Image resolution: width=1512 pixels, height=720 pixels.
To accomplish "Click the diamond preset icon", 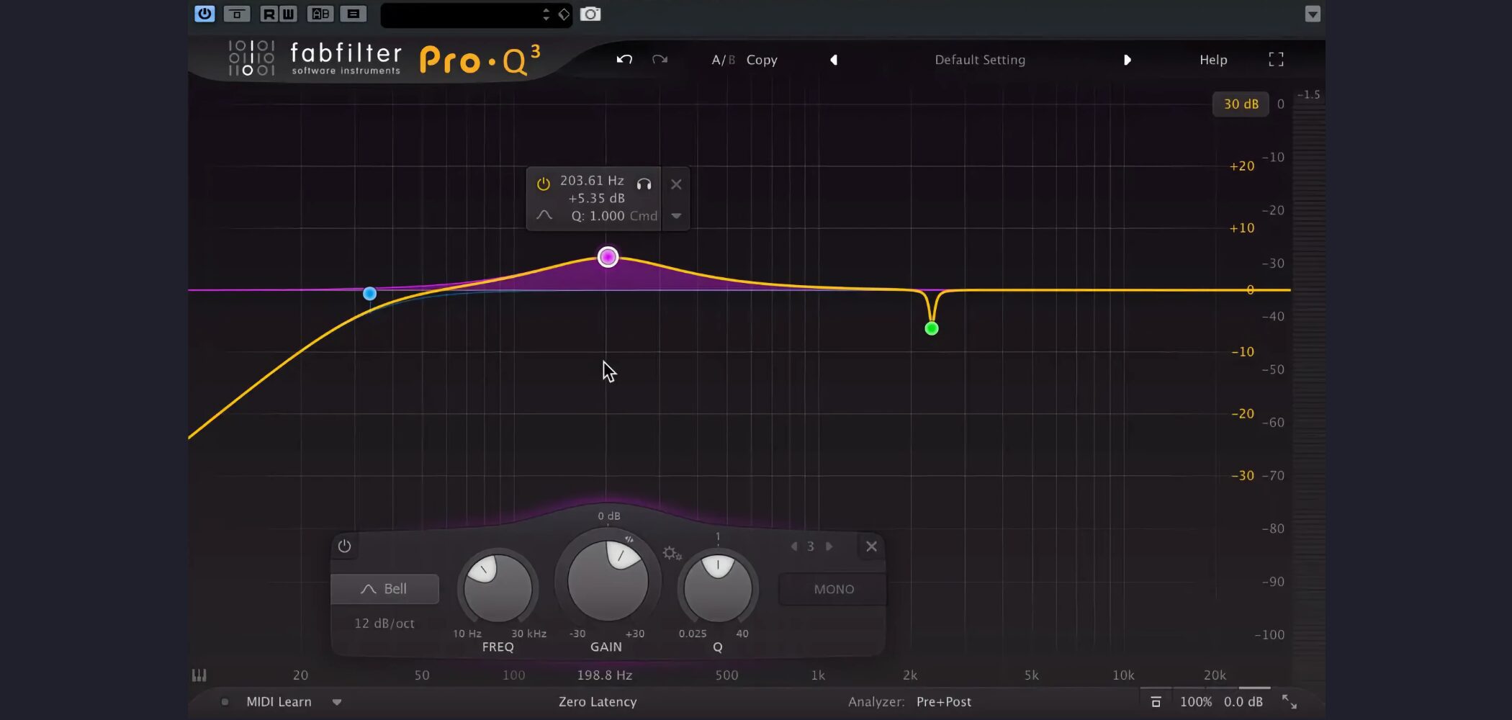I will click(564, 14).
